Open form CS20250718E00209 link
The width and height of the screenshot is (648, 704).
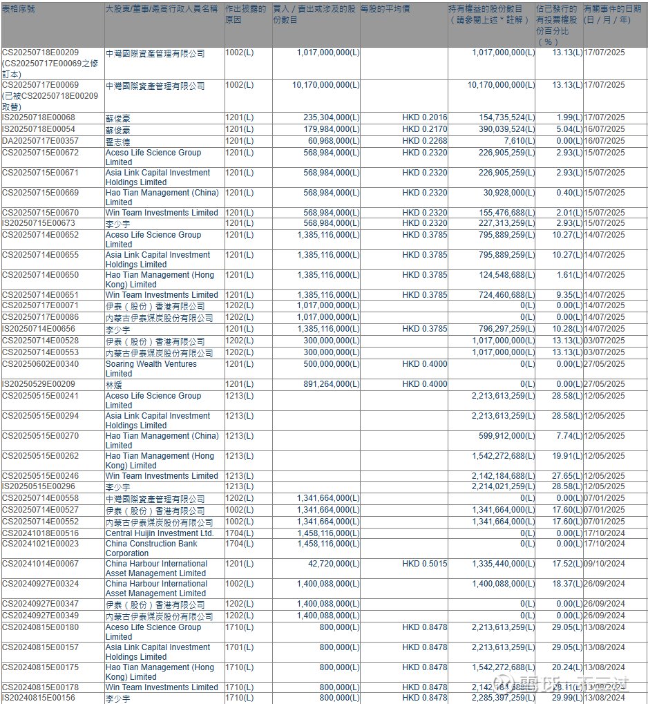tap(41, 53)
